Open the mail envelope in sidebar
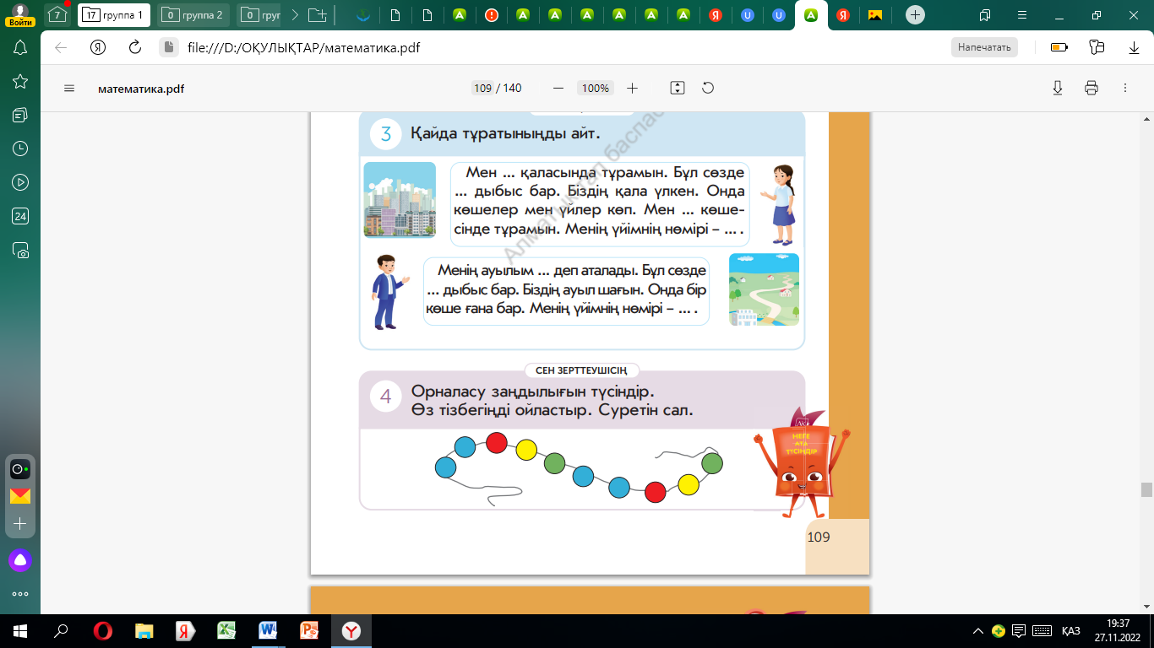This screenshot has width=1154, height=648. pyautogui.click(x=20, y=496)
